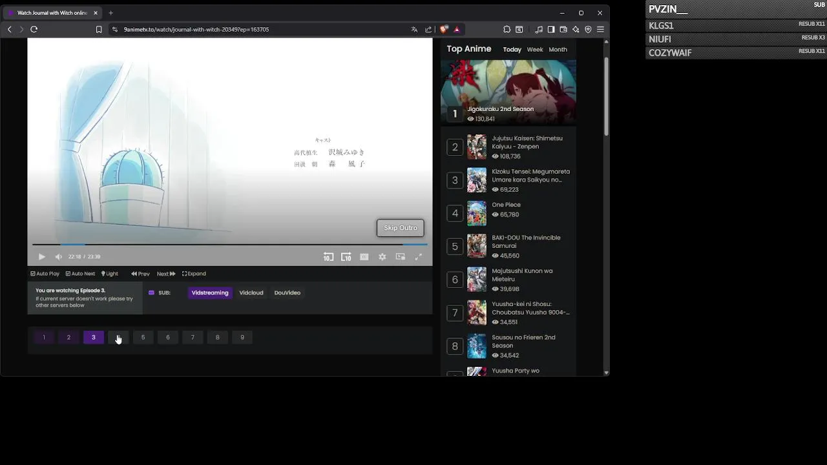Viewport: 827px width, 465px height.
Task: Open the browser extensions puzzle icon
Action: click(507, 29)
